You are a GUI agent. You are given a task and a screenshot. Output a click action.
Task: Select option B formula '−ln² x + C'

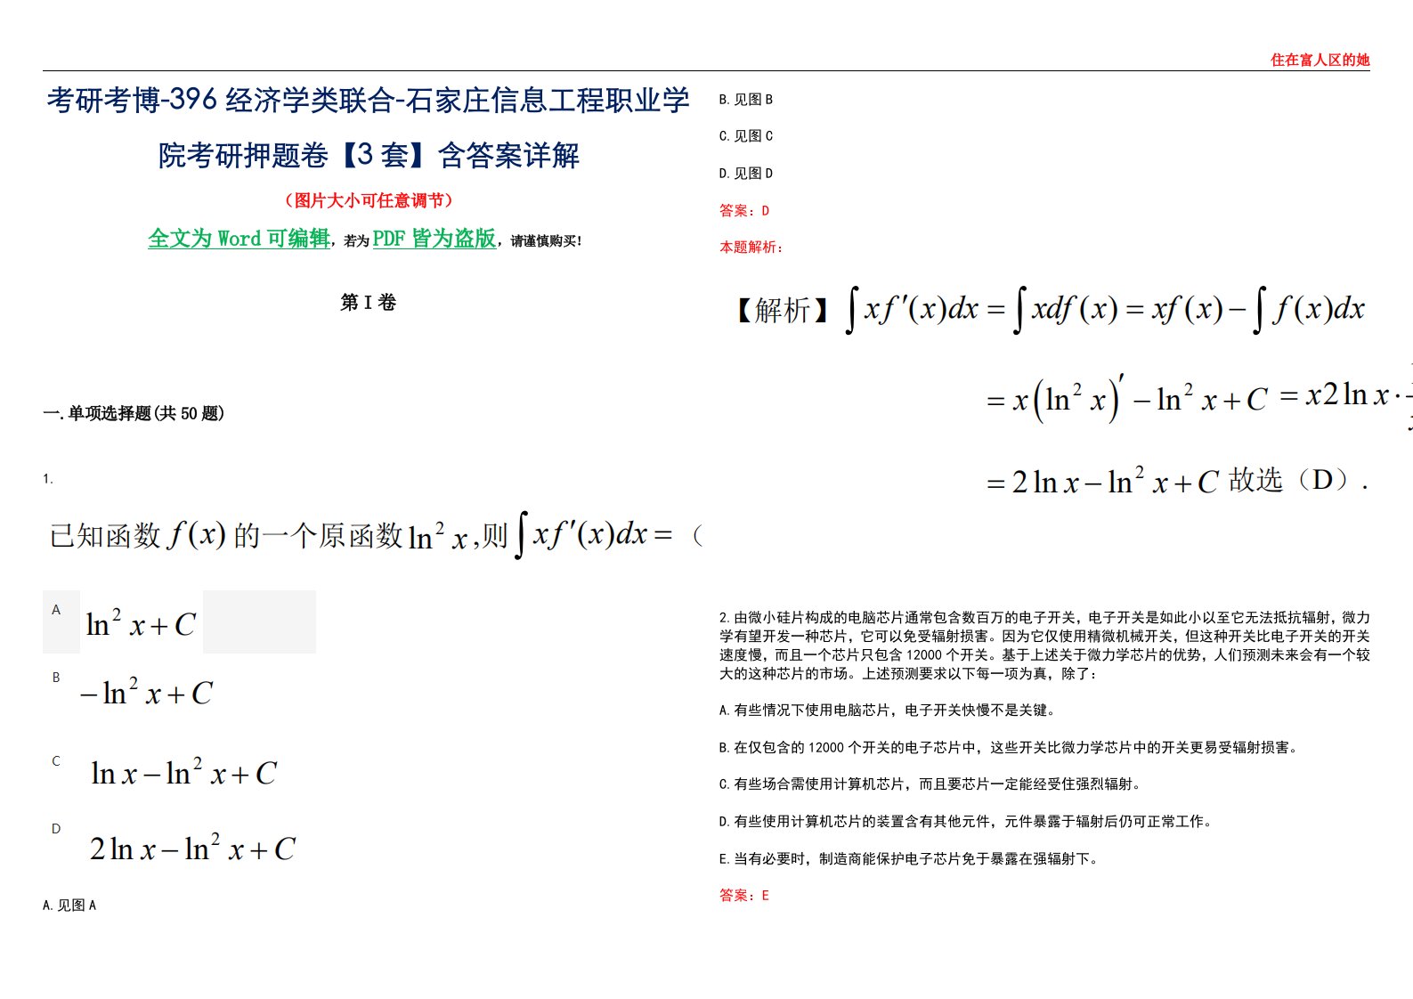(146, 692)
